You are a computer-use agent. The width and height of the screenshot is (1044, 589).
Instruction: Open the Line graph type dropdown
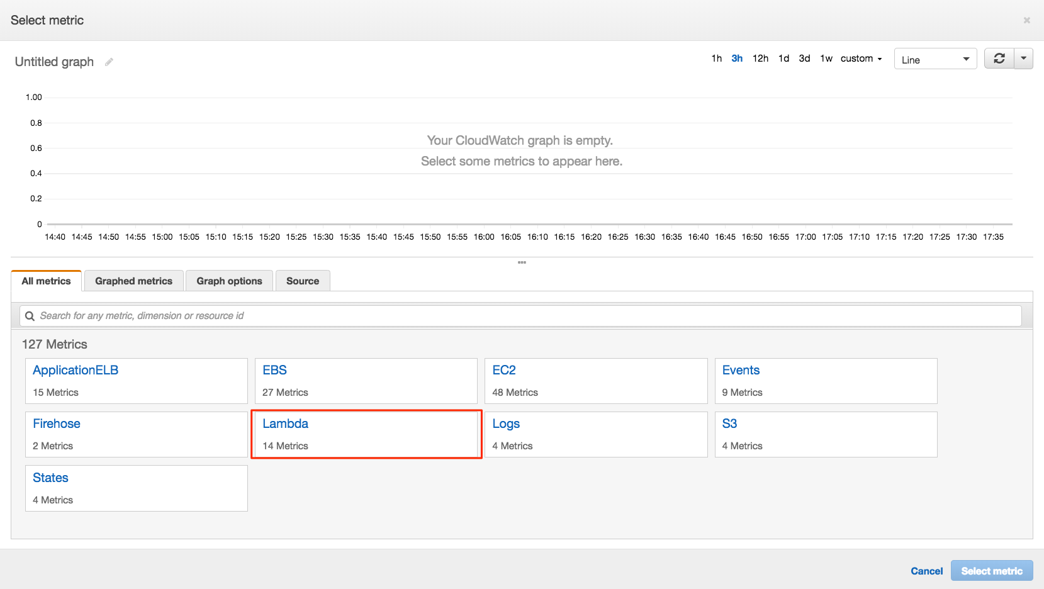935,59
